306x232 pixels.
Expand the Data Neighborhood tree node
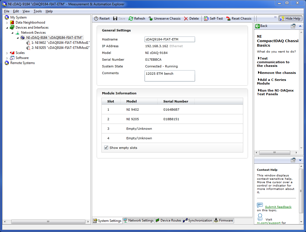(7, 23)
